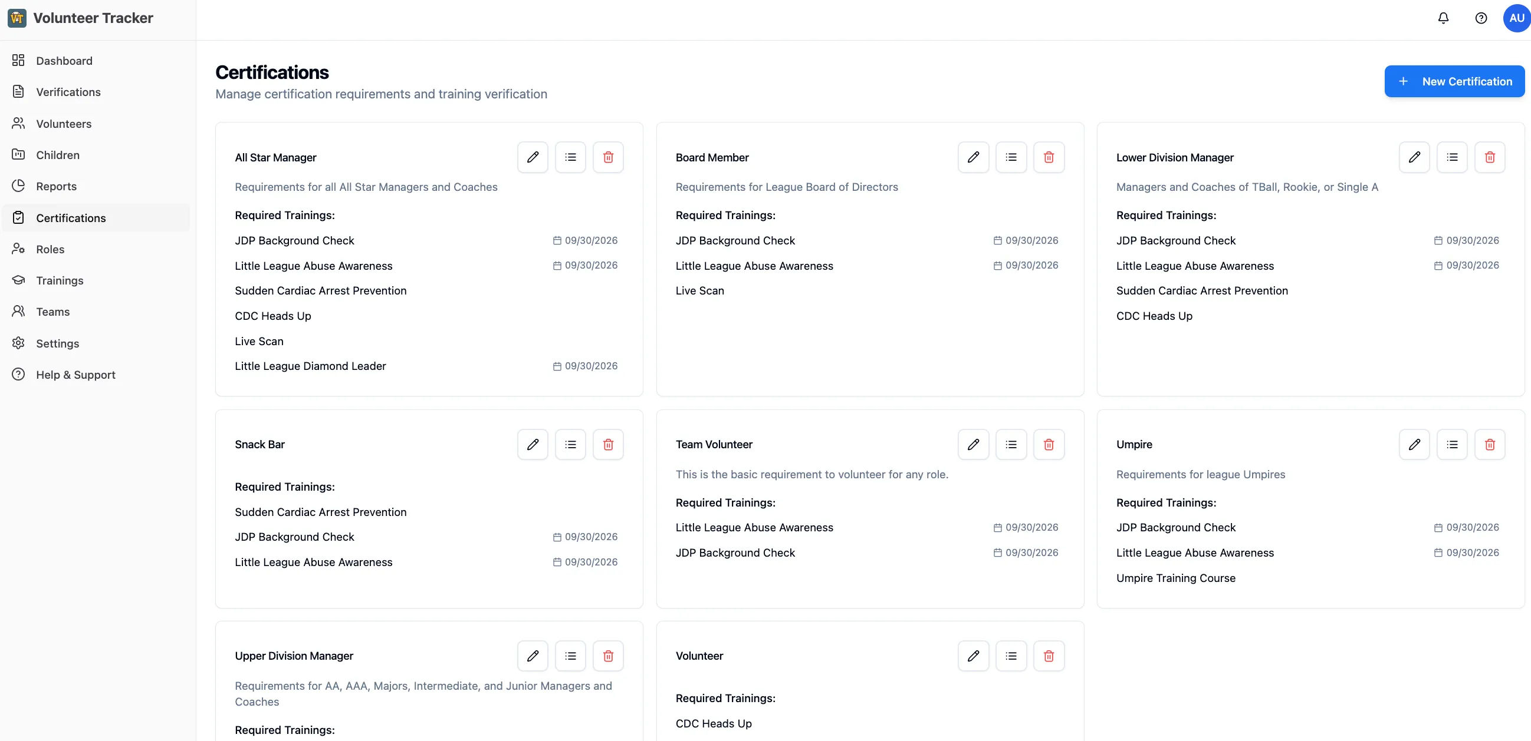Open Settings from the sidebar

pos(58,343)
